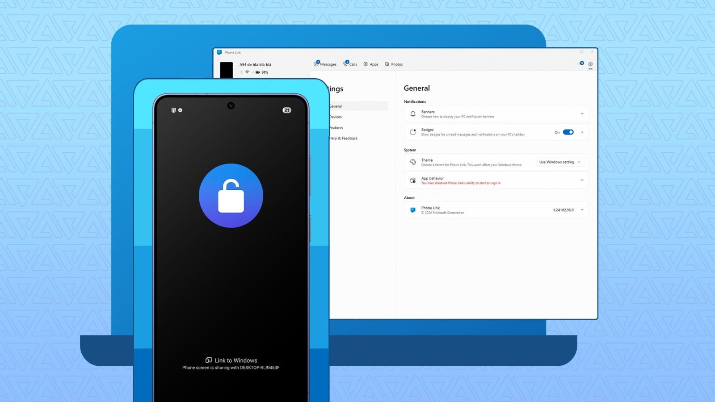Switch to the Calls tab

(x=350, y=64)
